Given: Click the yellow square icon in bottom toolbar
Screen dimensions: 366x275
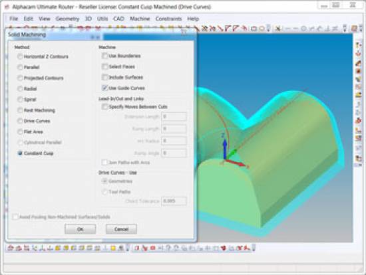Looking at the screenshot, I should pos(113,248).
